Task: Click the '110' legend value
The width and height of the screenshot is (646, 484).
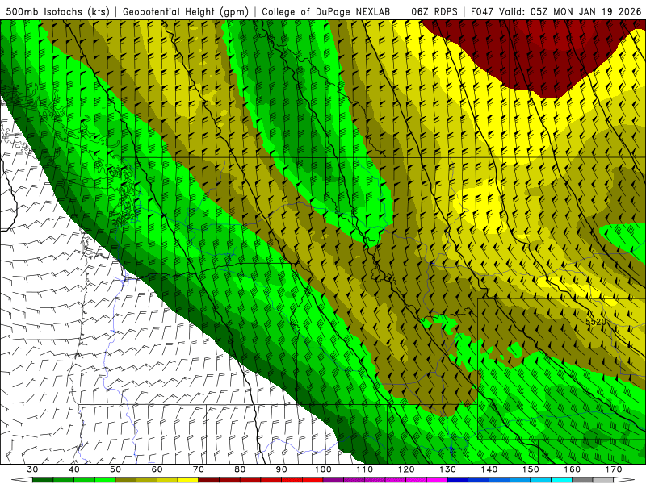Action: 365,469
